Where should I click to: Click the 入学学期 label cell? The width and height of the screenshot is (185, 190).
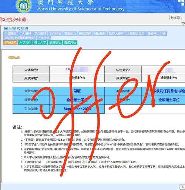[x=31, y=109]
